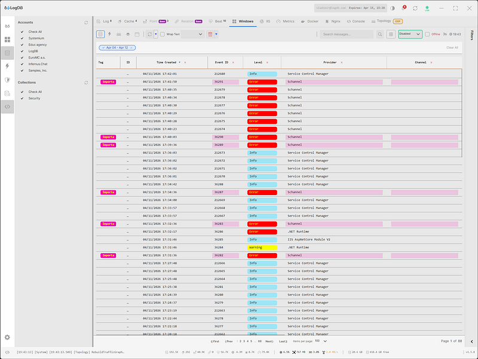Open the console icon in the status bar
The width and height of the screenshot is (478, 359).
pos(7,352)
